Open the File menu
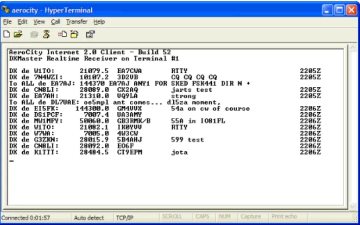This screenshot has height=225, width=360. point(7,22)
